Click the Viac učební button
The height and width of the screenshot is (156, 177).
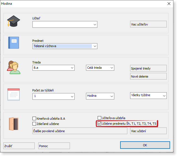[x=148, y=131]
